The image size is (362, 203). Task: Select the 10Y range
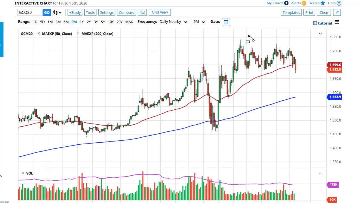pyautogui.click(x=111, y=22)
